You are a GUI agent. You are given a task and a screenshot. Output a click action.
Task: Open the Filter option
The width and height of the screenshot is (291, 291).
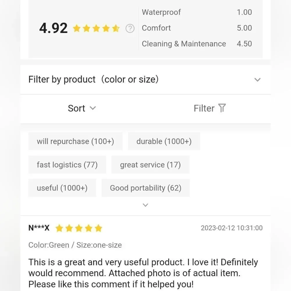tap(210, 108)
